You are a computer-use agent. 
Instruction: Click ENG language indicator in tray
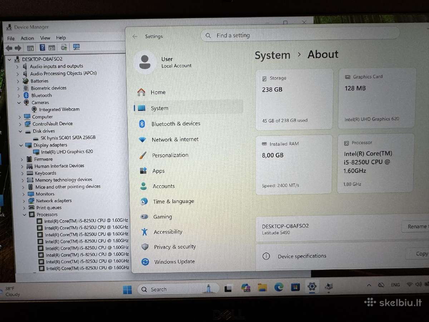395,285
